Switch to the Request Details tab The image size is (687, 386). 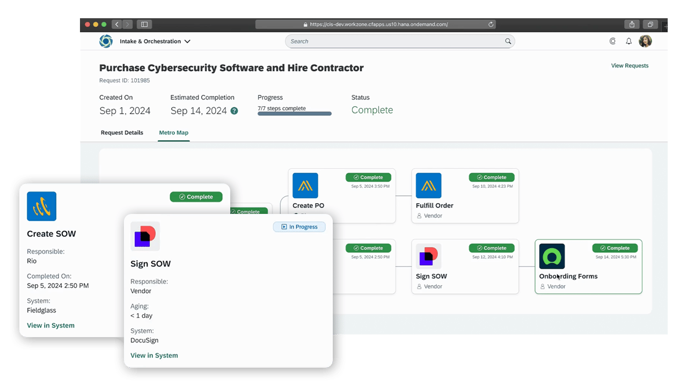122,132
